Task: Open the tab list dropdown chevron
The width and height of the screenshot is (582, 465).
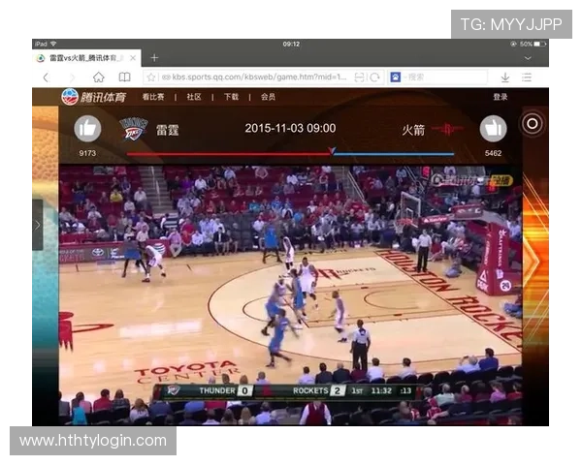Action: [528, 58]
